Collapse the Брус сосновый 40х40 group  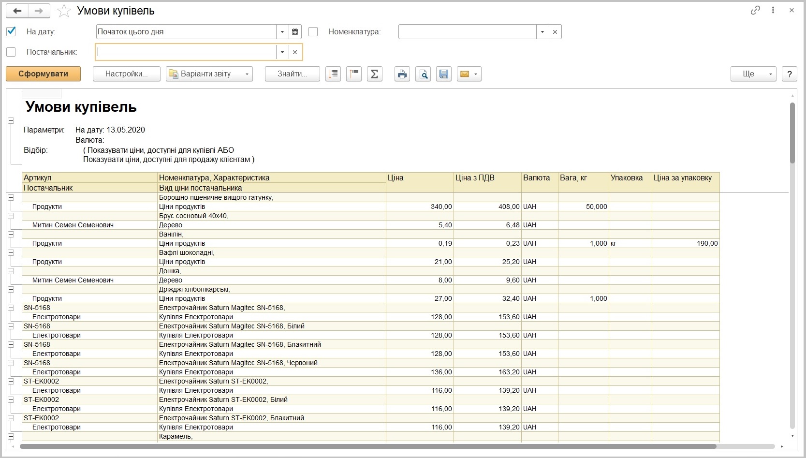(x=11, y=216)
